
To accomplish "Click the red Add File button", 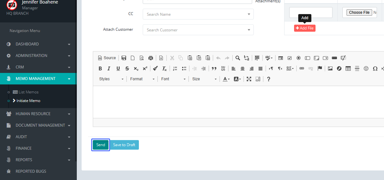I will click(305, 28).
